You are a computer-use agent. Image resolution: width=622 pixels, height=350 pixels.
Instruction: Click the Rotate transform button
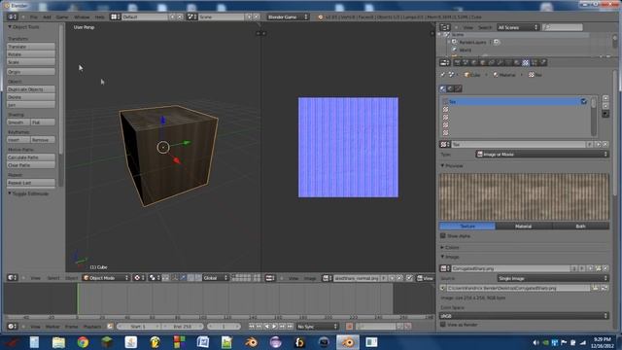pos(31,54)
